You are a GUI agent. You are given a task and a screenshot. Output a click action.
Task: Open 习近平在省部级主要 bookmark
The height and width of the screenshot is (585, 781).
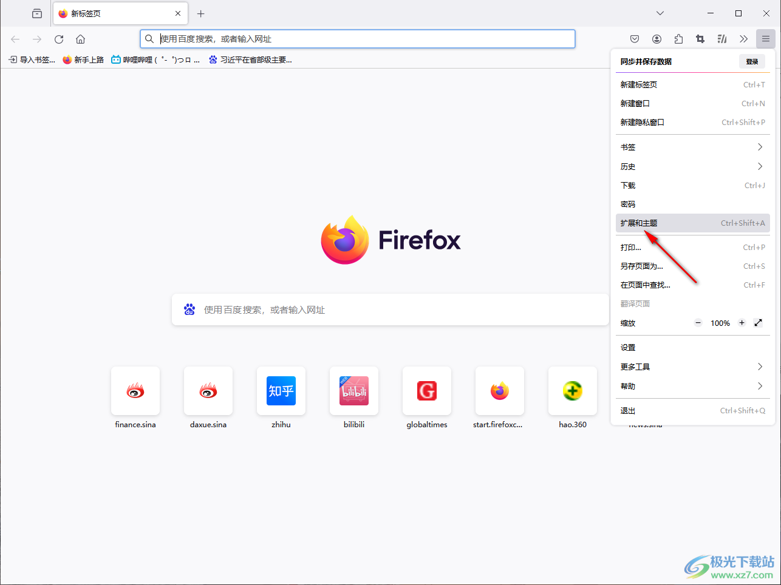pyautogui.click(x=250, y=59)
